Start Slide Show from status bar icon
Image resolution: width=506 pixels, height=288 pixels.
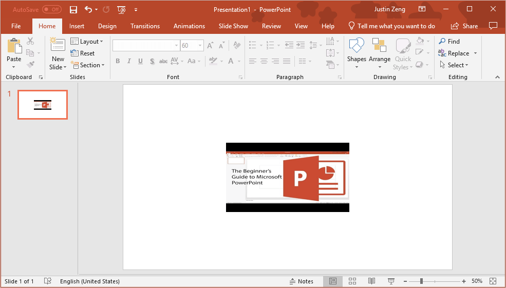[391, 281]
